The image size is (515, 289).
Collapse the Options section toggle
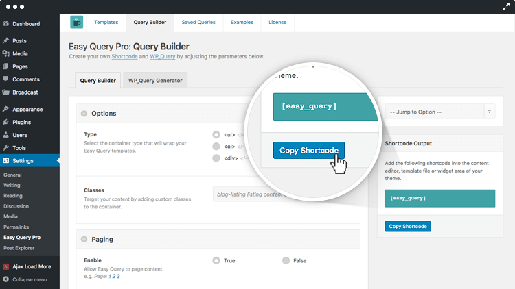[x=84, y=114]
